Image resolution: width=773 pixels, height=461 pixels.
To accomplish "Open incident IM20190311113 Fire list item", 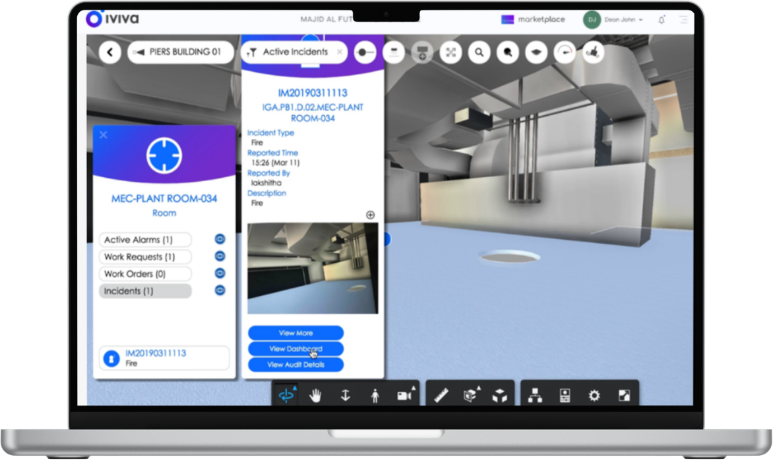I will coord(164,358).
